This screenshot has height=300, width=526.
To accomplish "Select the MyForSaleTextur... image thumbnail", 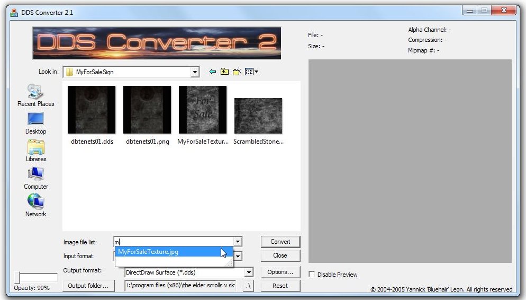I will tap(203, 110).
